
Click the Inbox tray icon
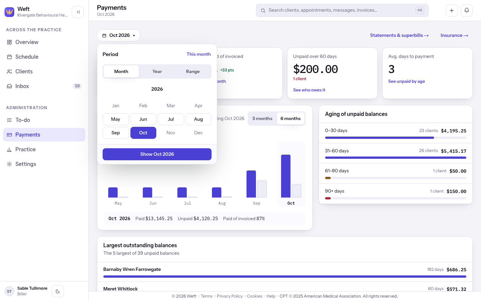9,86
